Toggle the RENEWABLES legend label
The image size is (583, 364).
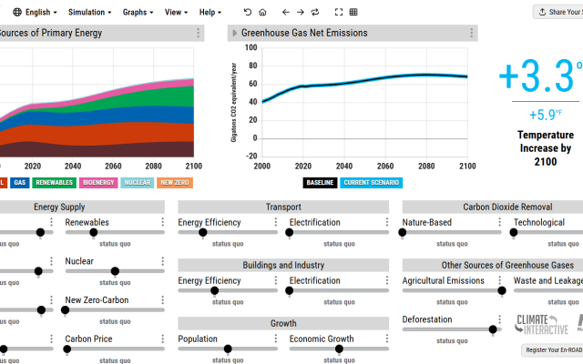pos(55,183)
